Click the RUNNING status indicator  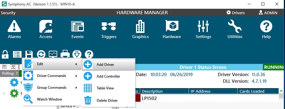point(274,67)
